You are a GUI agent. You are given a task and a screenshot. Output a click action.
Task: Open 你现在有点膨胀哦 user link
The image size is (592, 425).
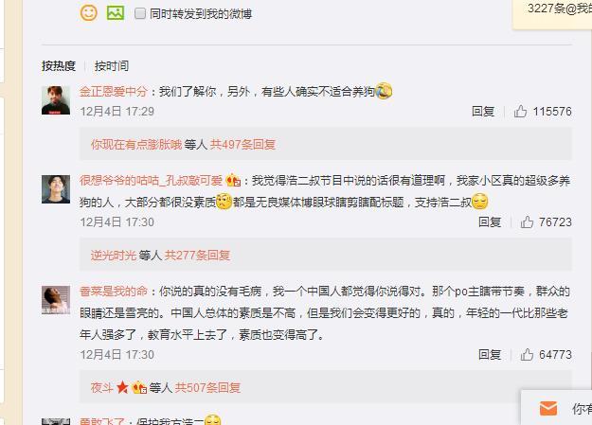point(136,145)
